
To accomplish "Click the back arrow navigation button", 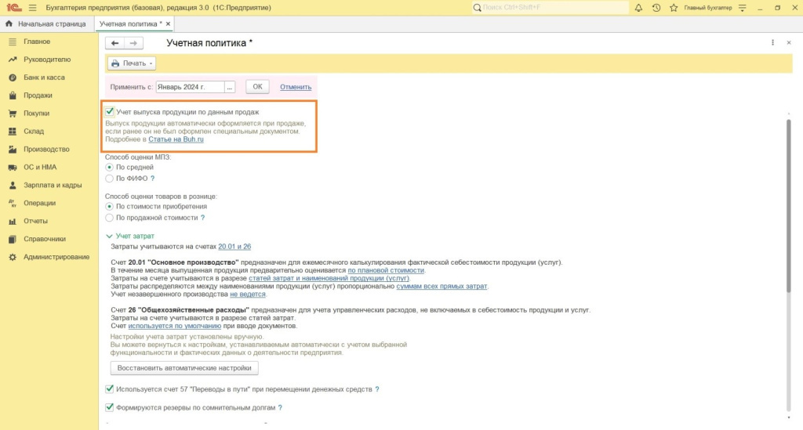I will [115, 43].
